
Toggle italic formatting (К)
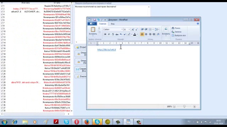tap(109, 34)
